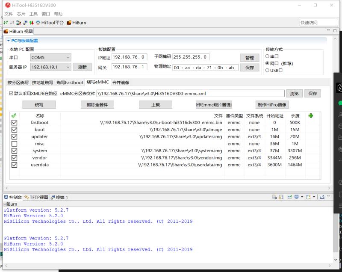
Task: Click the console export output icon
Action: pyautogui.click(x=322, y=197)
